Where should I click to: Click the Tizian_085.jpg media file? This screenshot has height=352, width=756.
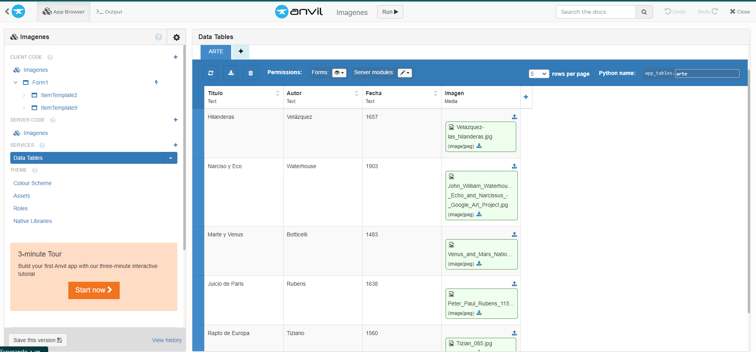coord(474,343)
